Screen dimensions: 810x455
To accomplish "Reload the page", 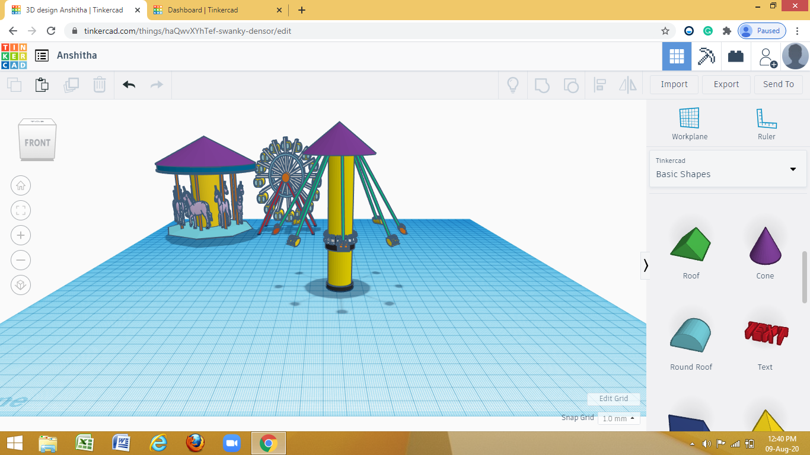I will (51, 31).
